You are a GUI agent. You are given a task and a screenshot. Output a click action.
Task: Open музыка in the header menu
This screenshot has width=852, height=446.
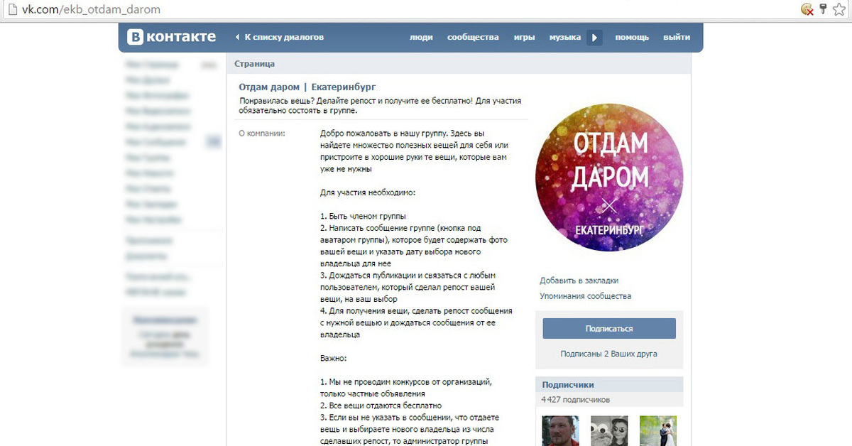(x=564, y=37)
